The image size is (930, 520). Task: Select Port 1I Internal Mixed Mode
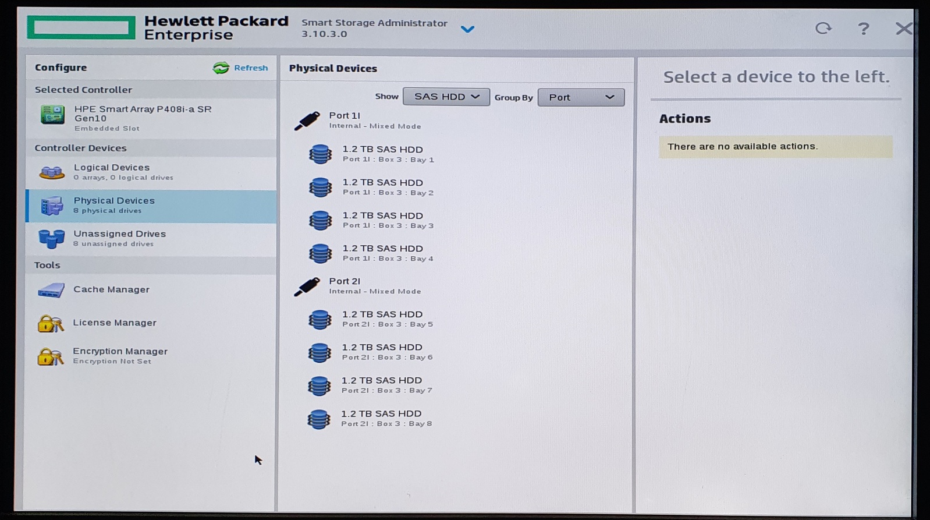click(375, 121)
